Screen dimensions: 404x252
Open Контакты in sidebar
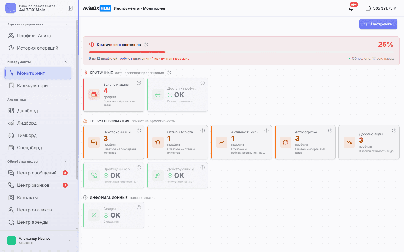[38, 197]
